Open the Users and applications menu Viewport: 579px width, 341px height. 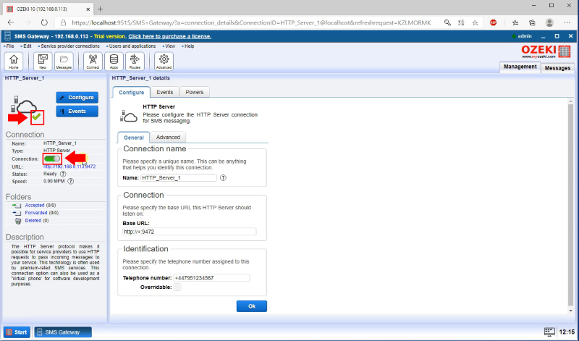tap(131, 46)
